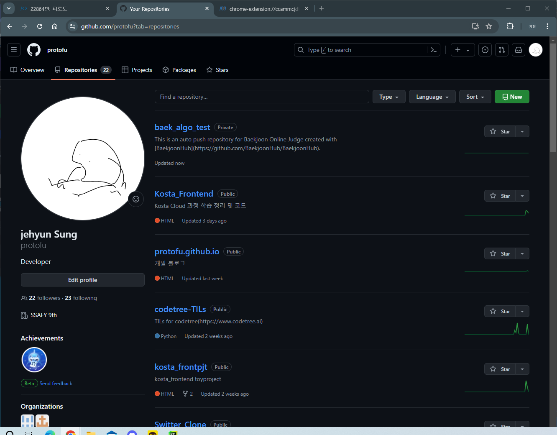Select the Repositories tab
The width and height of the screenshot is (557, 435).
pyautogui.click(x=83, y=70)
